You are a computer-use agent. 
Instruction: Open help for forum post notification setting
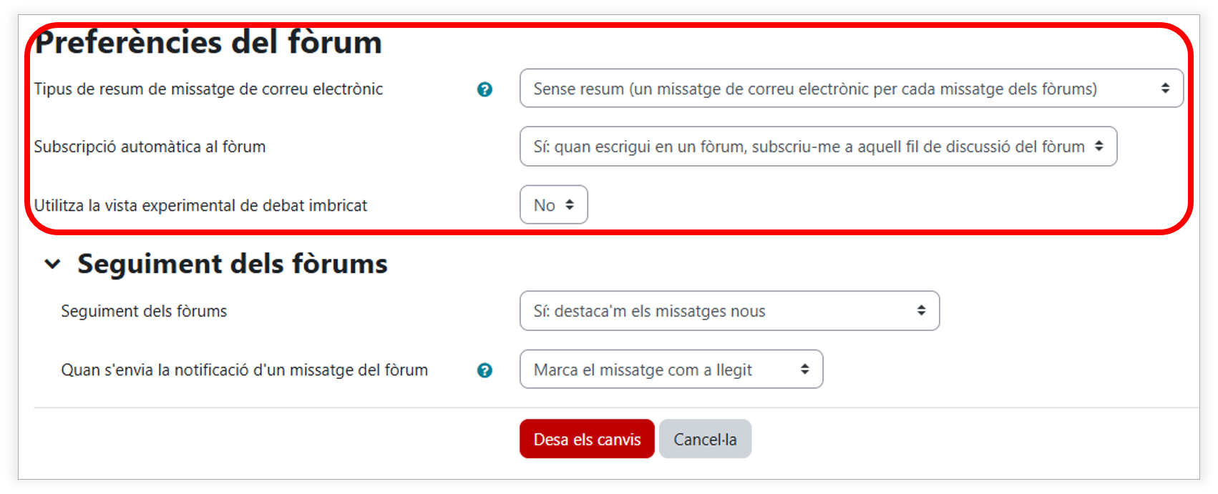tap(484, 370)
